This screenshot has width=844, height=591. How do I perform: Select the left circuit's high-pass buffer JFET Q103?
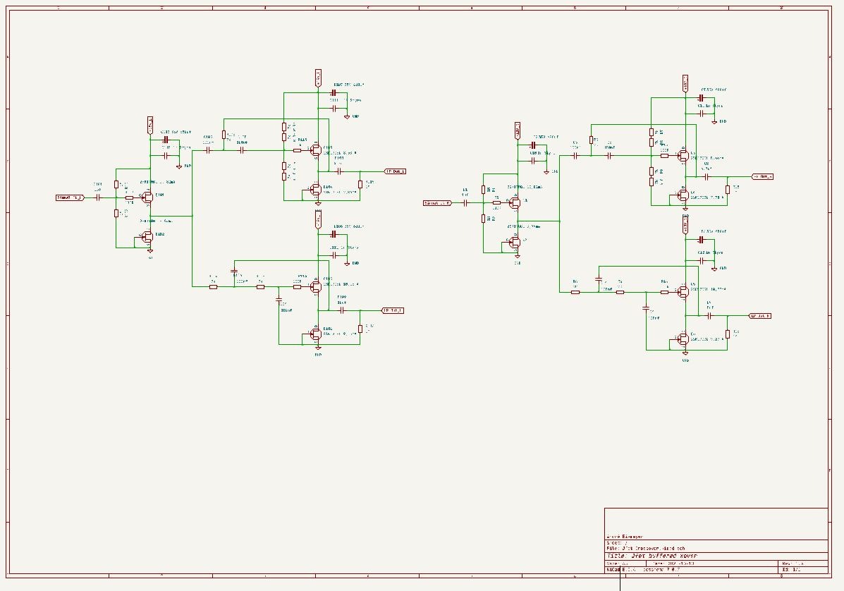pyautogui.click(x=315, y=150)
